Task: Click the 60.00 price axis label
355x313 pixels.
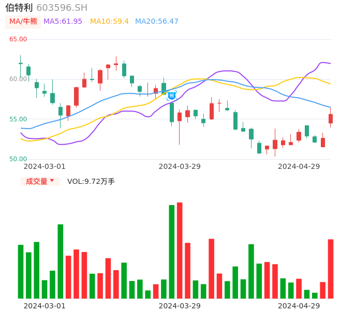Action: [x=18, y=79]
